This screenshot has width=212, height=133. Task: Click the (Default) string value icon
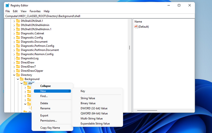[x=136, y=26]
